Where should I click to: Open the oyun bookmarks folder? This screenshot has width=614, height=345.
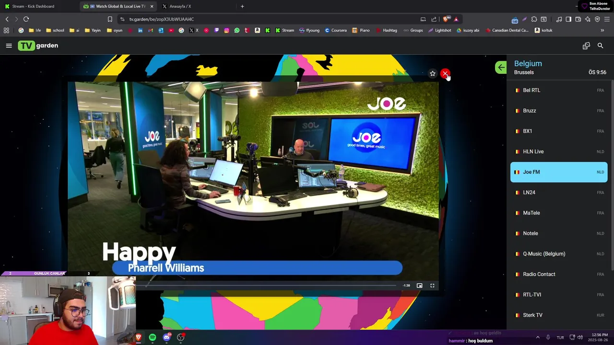[x=114, y=30]
